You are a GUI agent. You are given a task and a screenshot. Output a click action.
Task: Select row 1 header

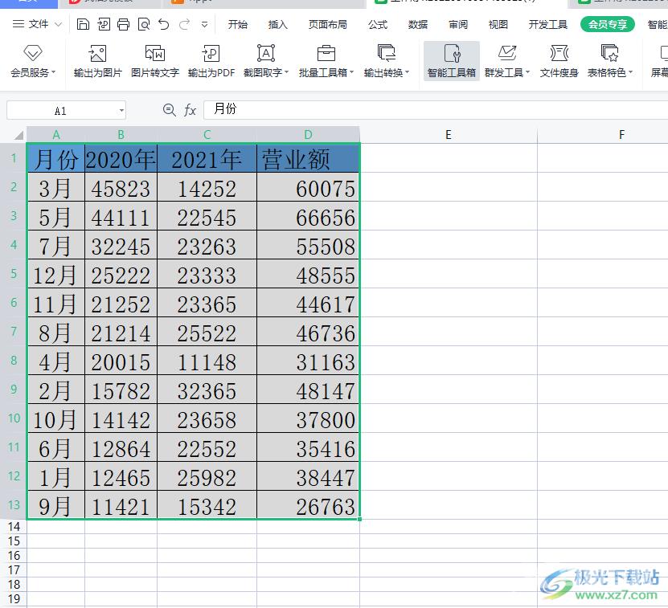(x=14, y=158)
